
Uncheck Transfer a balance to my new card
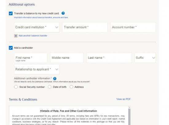point(11,13)
